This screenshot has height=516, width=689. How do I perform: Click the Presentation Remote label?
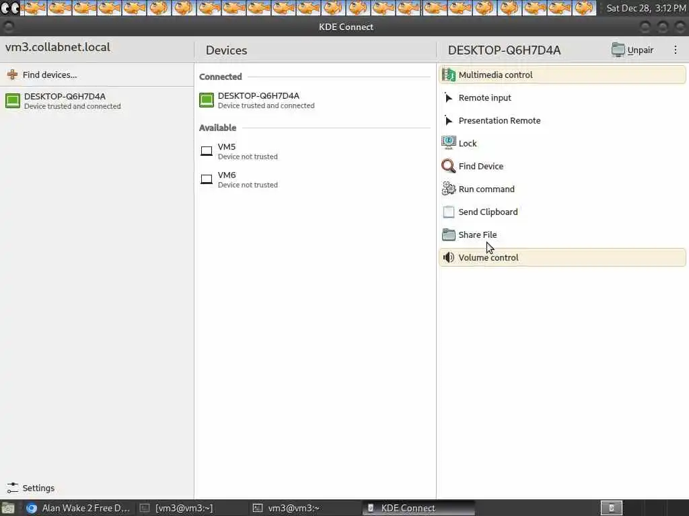point(500,121)
